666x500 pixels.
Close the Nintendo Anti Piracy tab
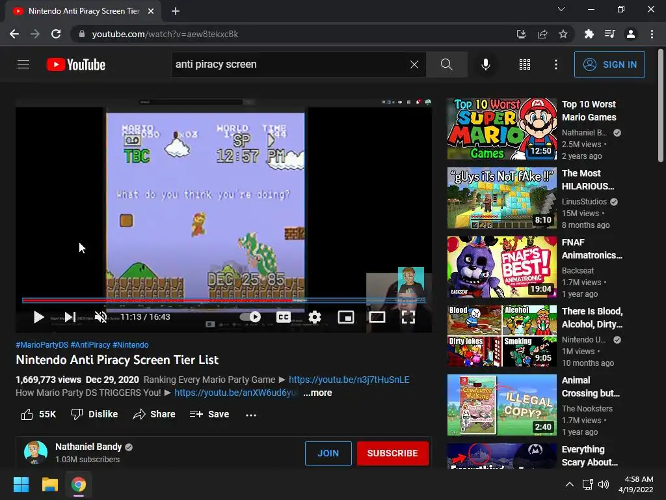(x=150, y=11)
